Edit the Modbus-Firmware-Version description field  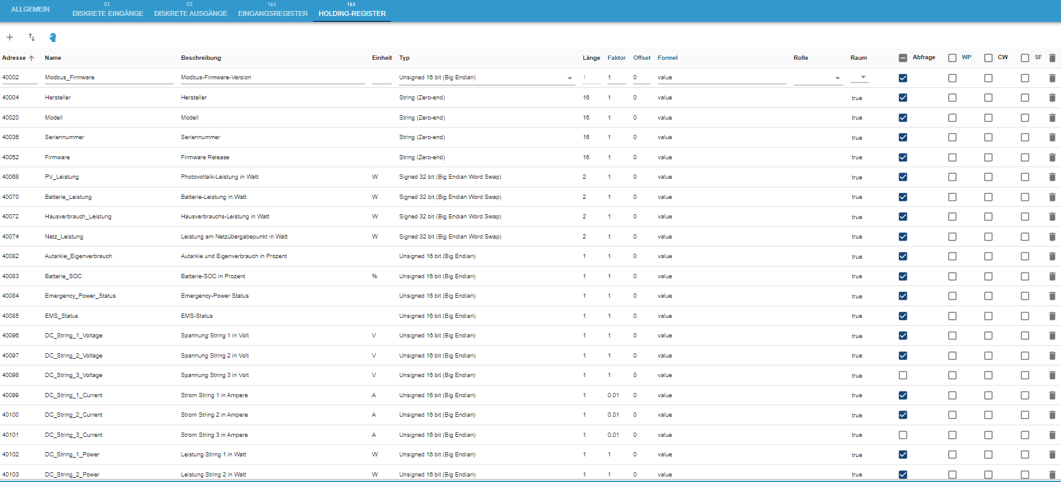[x=272, y=77]
